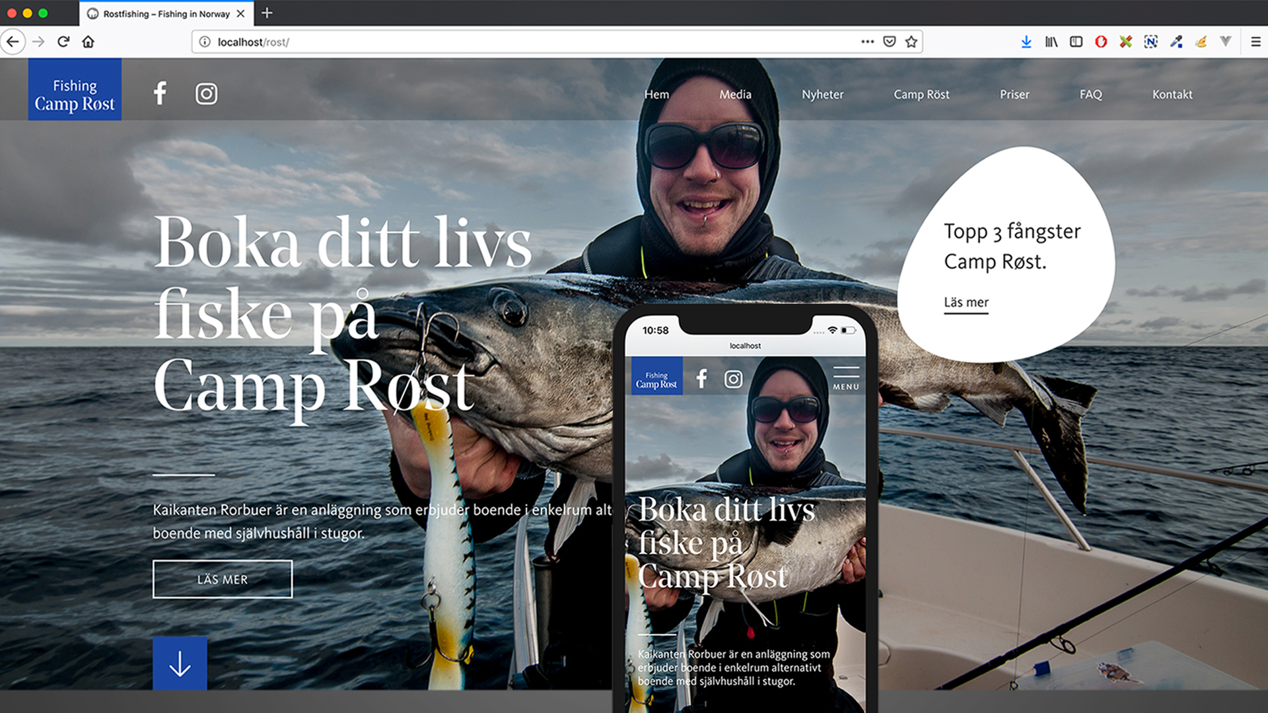
Task: Reload the page
Action: [x=63, y=42]
